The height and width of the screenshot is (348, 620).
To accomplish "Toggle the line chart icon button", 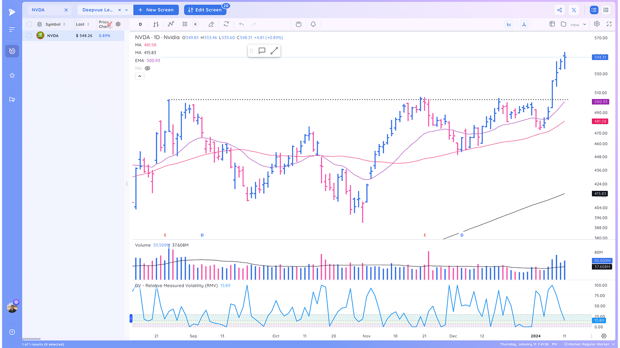I will [x=509, y=24].
